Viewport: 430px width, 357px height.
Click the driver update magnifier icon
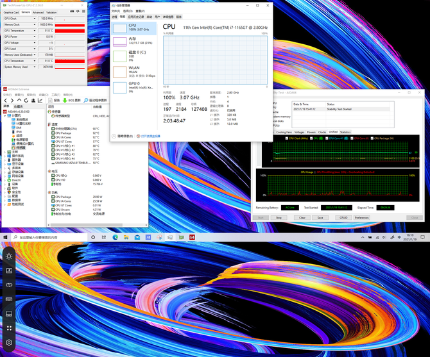tap(86, 101)
